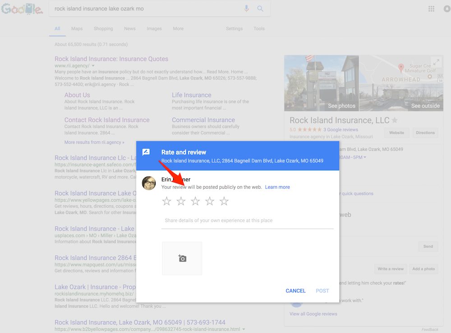Choose the third rating star
The width and height of the screenshot is (451, 333).
click(x=195, y=201)
